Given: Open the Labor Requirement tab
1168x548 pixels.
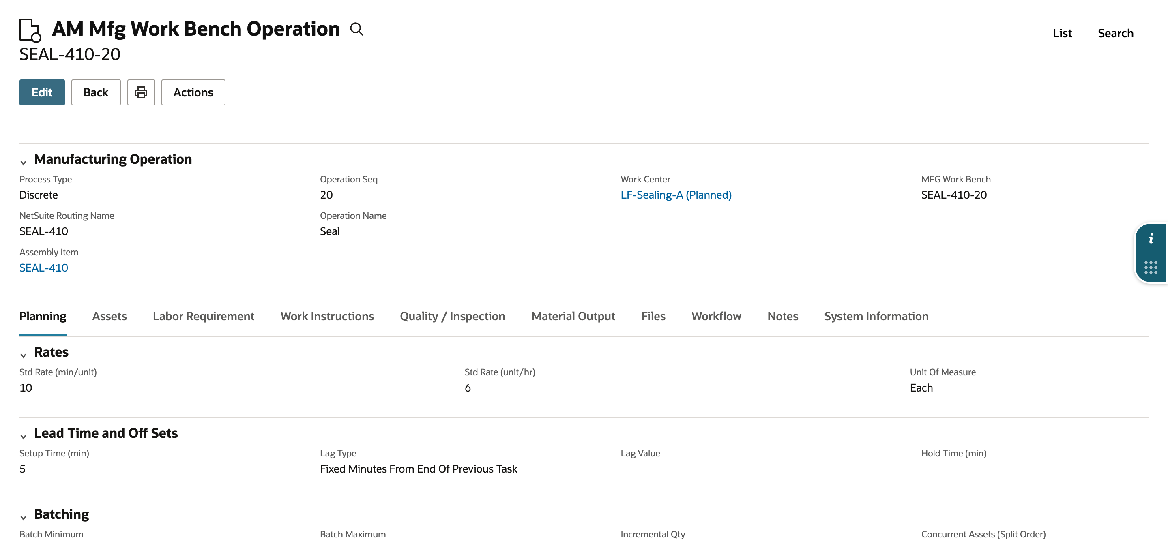Looking at the screenshot, I should point(204,317).
